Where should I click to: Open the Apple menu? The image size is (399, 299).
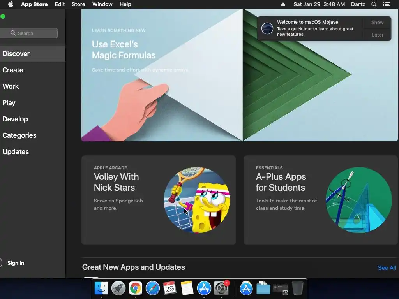click(x=11, y=4)
